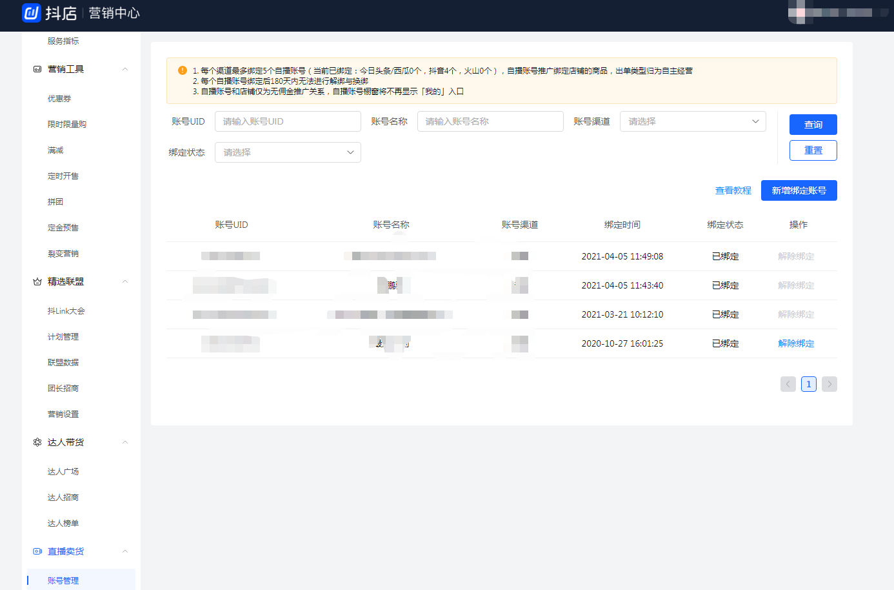Click the 2021-03-21 10:12:10 timestamp
The image size is (894, 590).
click(622, 314)
